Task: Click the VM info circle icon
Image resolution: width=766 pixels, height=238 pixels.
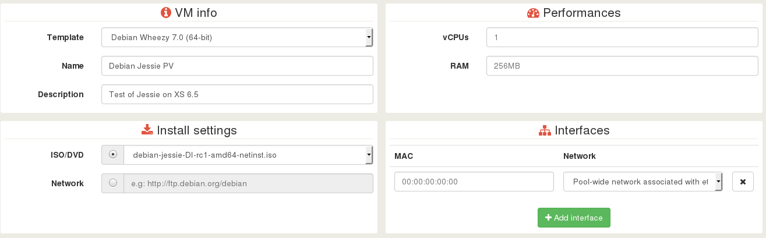Action: (165, 12)
